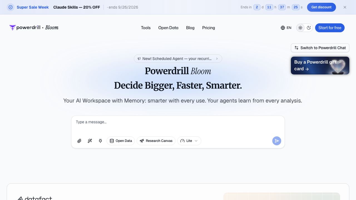The height and width of the screenshot is (200, 356).
Task: Open the Lite mode dropdown
Action: coord(189,141)
